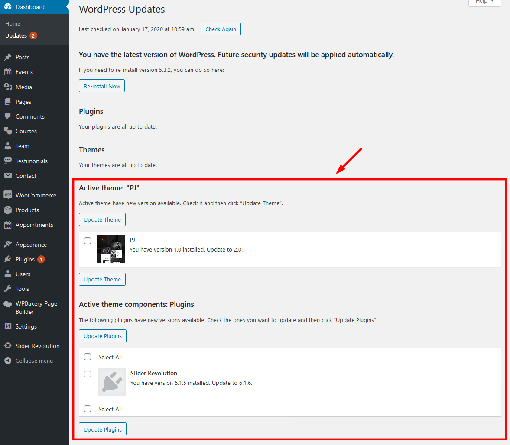Screen dimensions: 510x445
Task: Click the Appointments calendar icon
Action: pyautogui.click(x=8, y=225)
